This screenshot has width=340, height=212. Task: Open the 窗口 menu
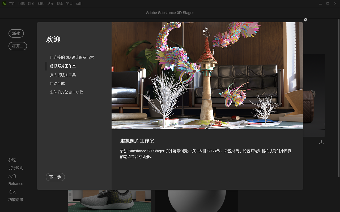click(x=69, y=3)
